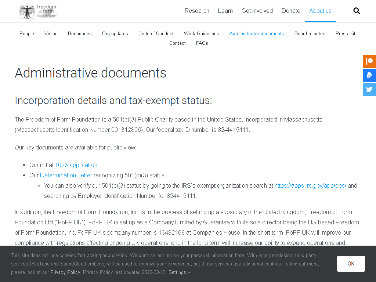The width and height of the screenshot is (376, 282).
Task: Click 'Our key documents are available' sentence
Action: (x=75, y=148)
